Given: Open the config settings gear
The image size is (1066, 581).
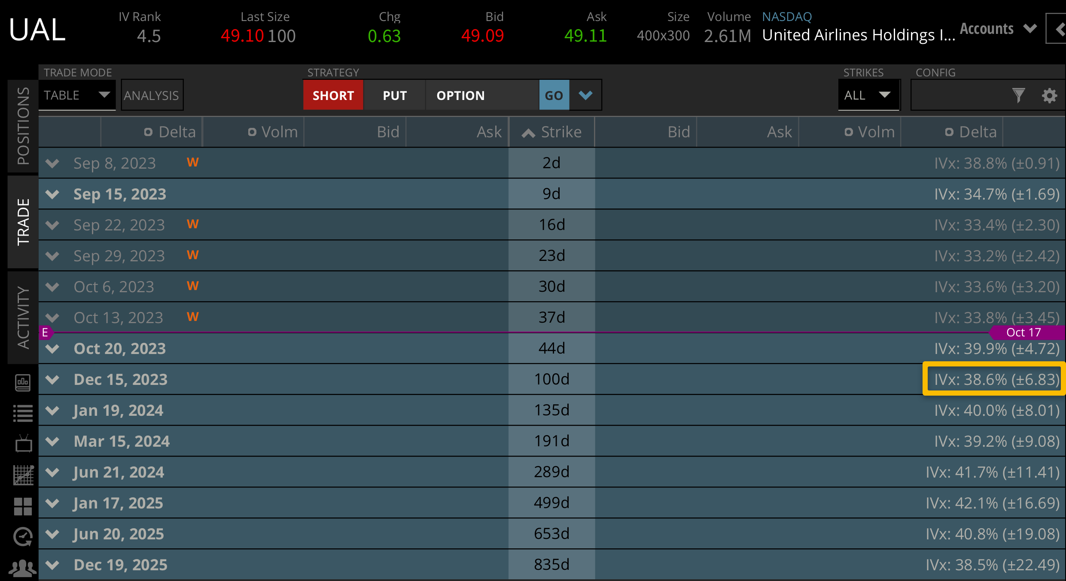Looking at the screenshot, I should pyautogui.click(x=1049, y=95).
